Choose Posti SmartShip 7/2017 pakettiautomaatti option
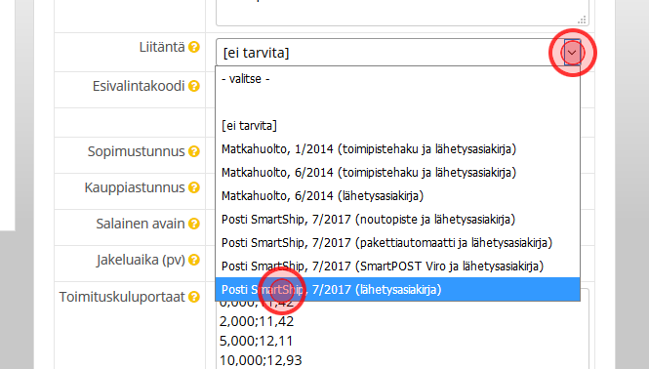Viewport: 649px width, 369px height. [397, 243]
